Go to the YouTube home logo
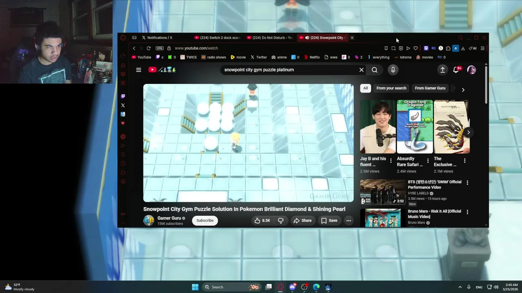 162,70
